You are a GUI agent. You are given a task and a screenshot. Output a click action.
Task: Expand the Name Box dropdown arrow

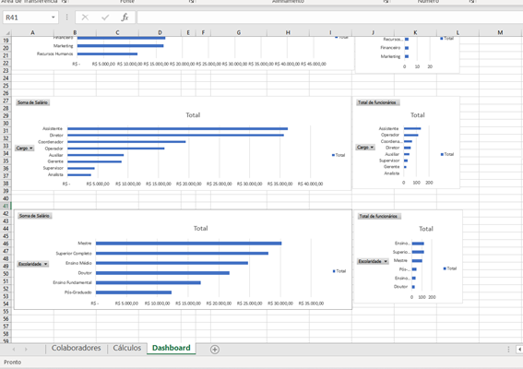pos(53,18)
